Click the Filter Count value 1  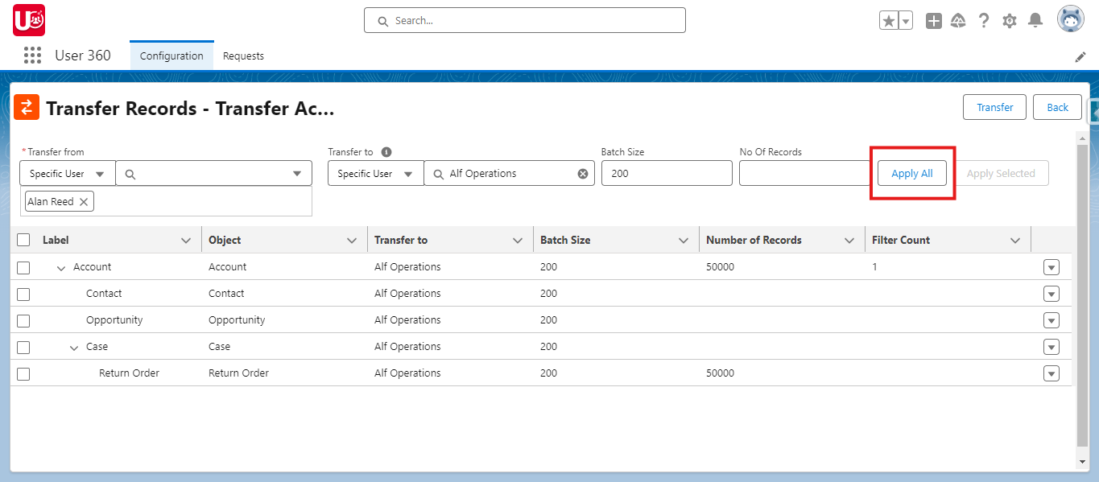click(874, 267)
